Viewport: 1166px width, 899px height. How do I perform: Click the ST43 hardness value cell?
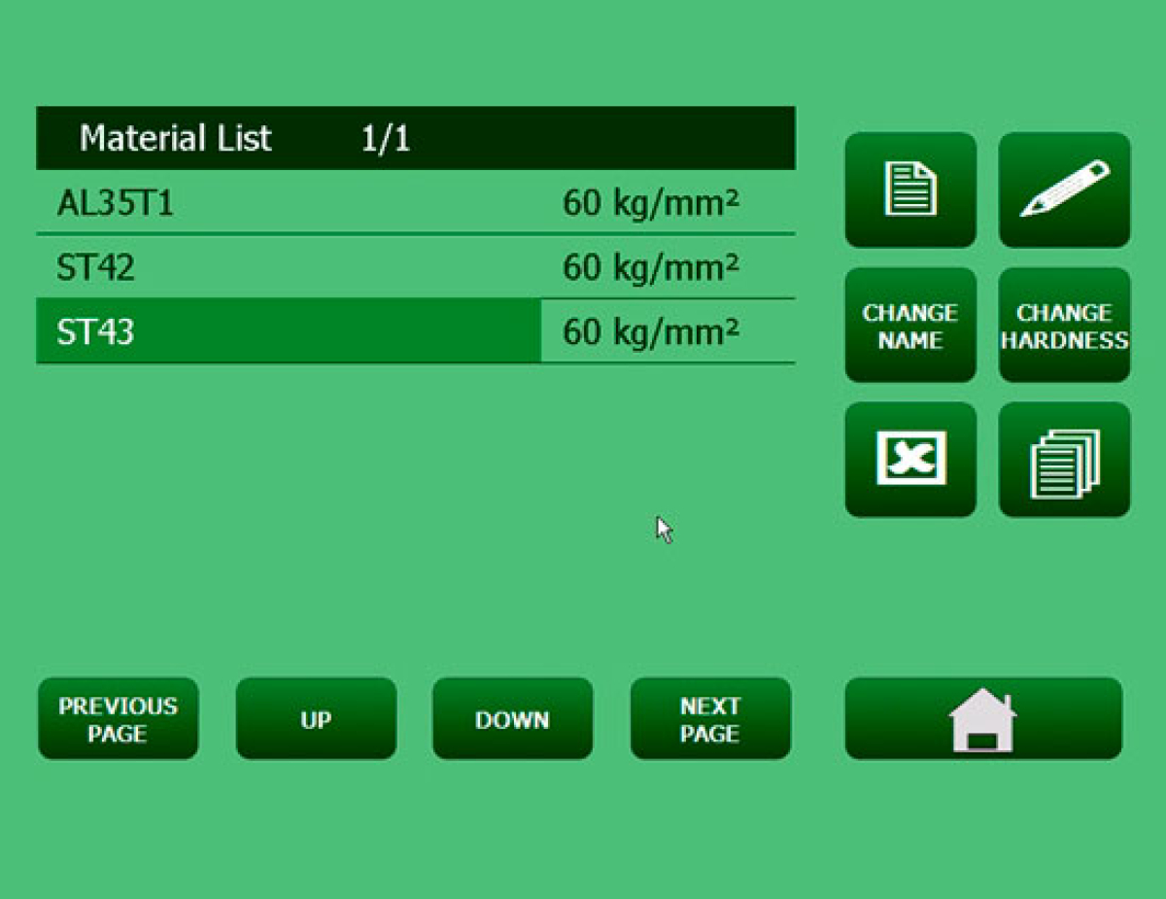651,332
